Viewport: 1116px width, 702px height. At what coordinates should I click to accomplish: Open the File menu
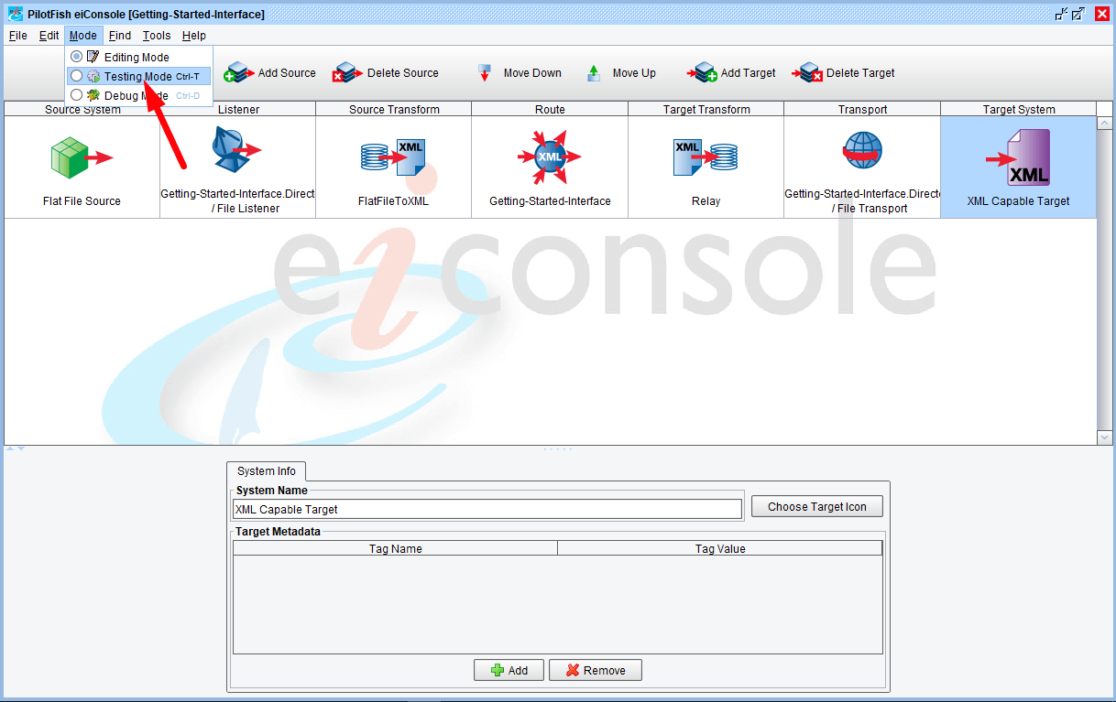tap(17, 36)
